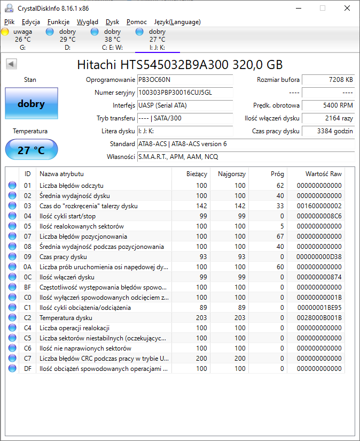Click status orb of attribute C2 Temperatura dysku
This screenshot has height=441, width=360.
(x=12, y=317)
